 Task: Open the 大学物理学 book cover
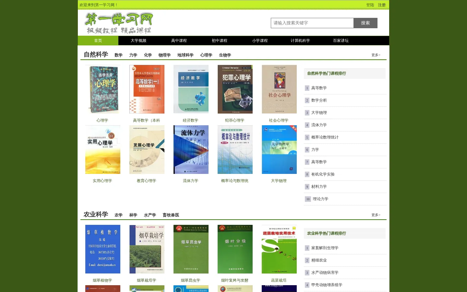279,150
